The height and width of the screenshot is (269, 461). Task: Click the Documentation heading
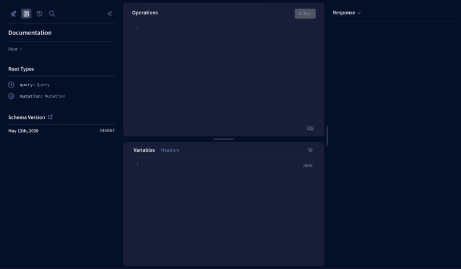pyautogui.click(x=30, y=33)
